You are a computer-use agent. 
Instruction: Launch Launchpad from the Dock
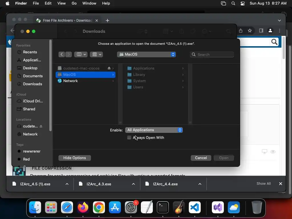(x=51, y=207)
